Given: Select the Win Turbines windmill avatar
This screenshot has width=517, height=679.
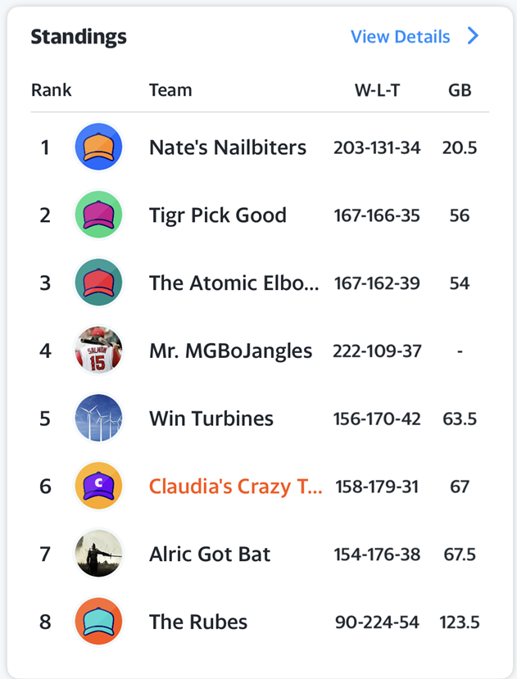Looking at the screenshot, I should (98, 418).
